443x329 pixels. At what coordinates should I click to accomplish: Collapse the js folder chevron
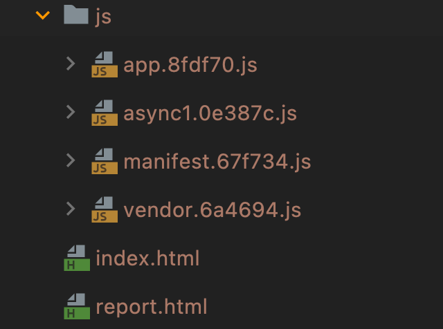pos(43,15)
